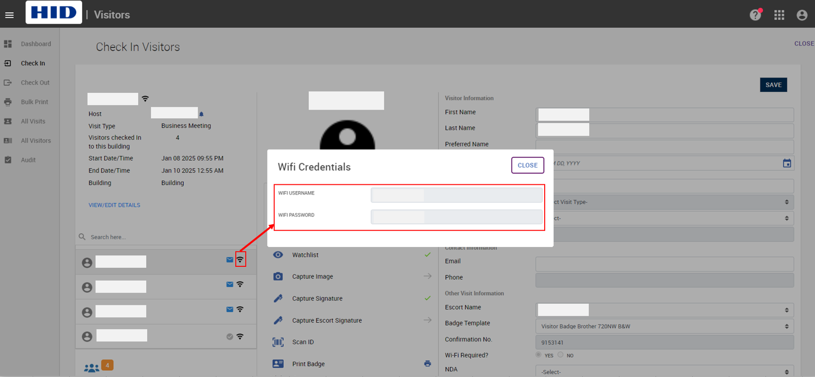Close the Wifi Credentials dialog
The image size is (815, 377).
click(x=527, y=165)
